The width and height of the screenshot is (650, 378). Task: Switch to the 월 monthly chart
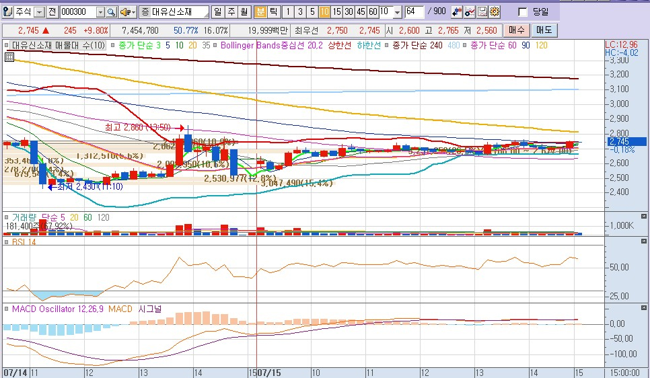(x=243, y=12)
